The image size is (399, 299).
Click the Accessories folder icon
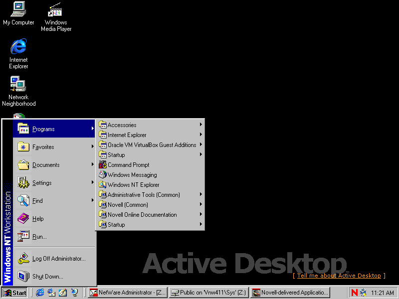(x=103, y=125)
